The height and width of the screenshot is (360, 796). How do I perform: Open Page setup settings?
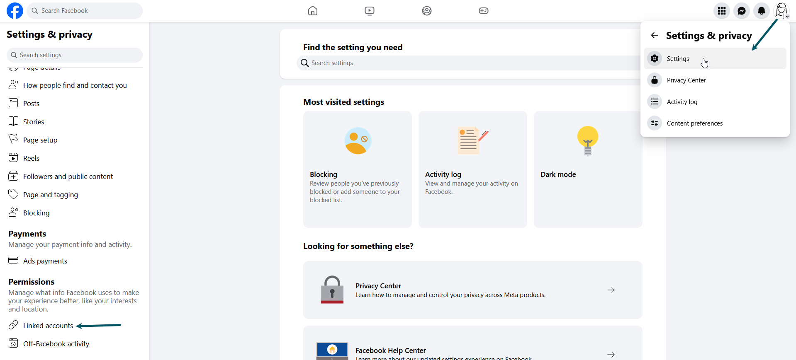(75, 140)
